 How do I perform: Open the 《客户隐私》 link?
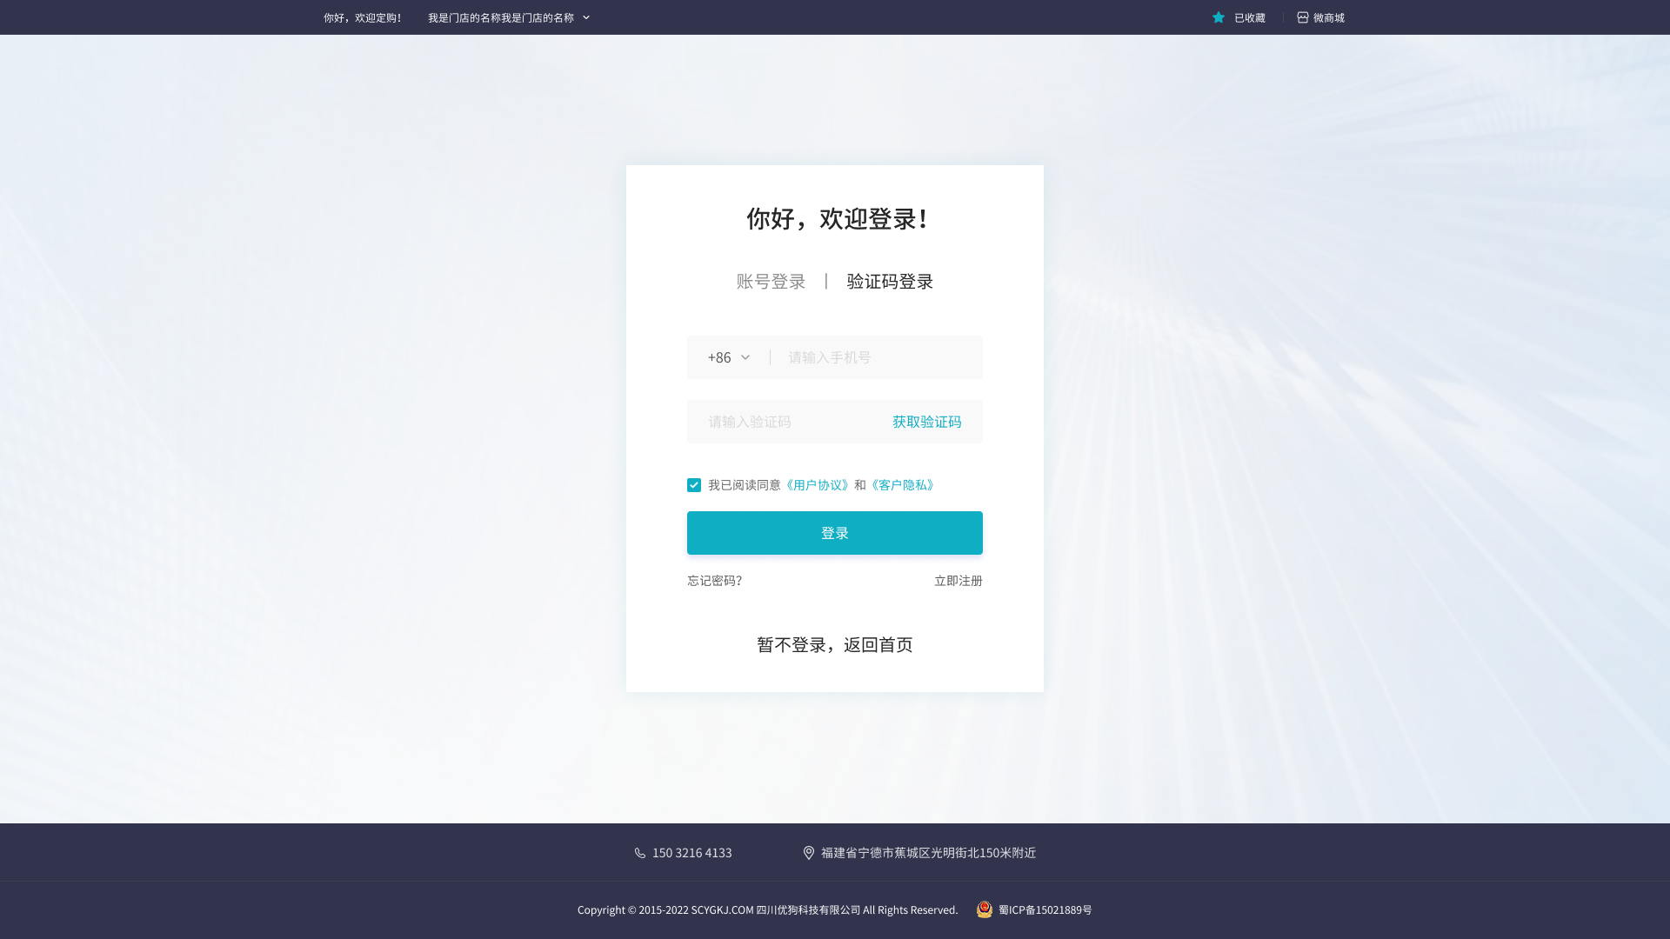tap(902, 485)
